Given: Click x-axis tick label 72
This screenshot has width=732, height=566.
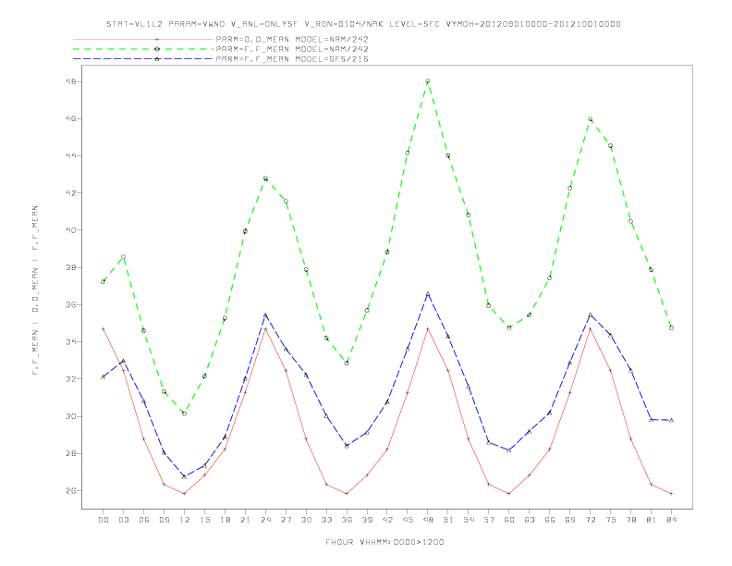Looking at the screenshot, I should [x=590, y=520].
